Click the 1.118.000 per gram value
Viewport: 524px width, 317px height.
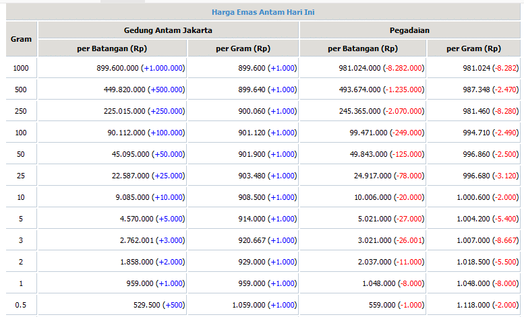click(473, 305)
